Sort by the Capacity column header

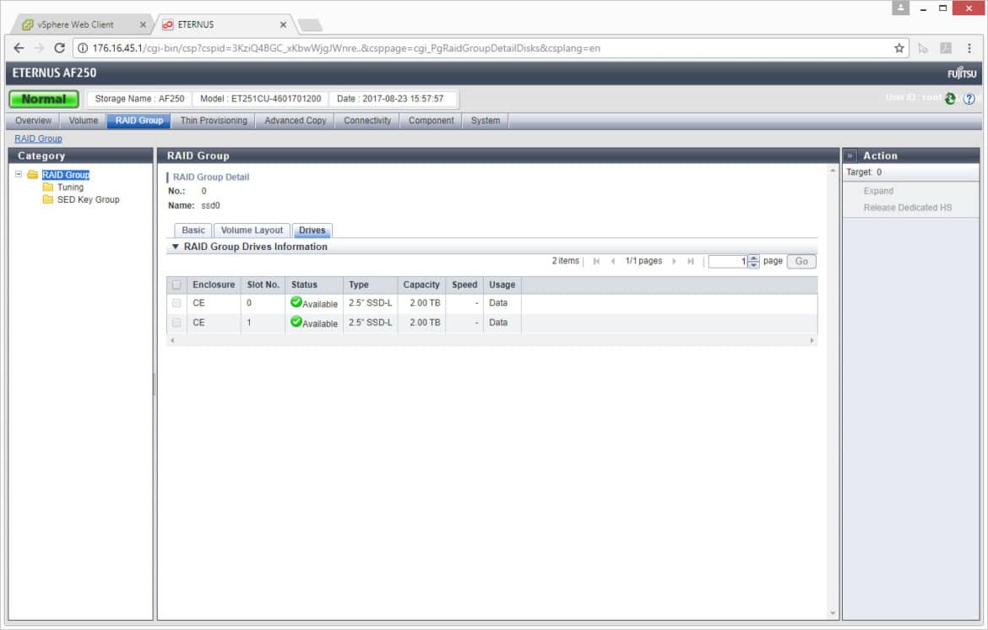(421, 285)
